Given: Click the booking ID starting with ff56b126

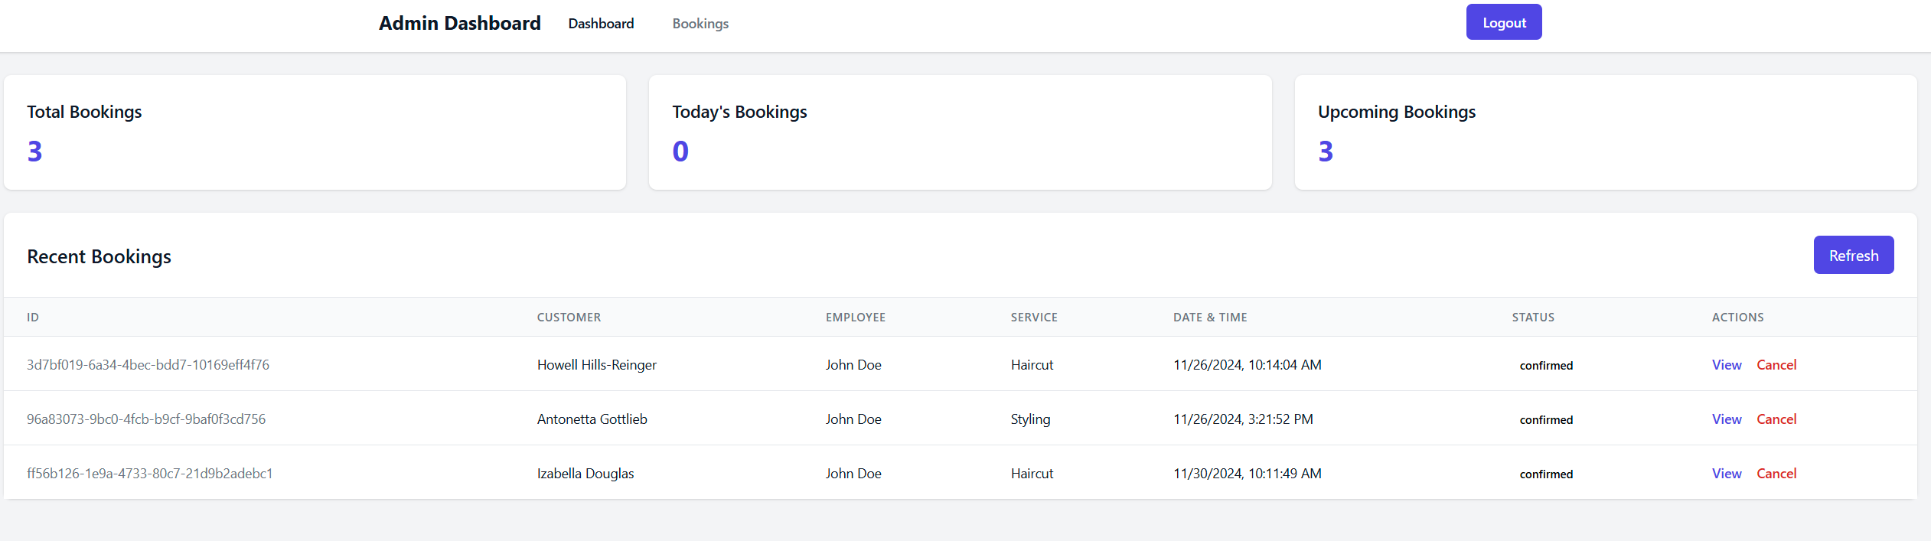Looking at the screenshot, I should [x=149, y=474].
